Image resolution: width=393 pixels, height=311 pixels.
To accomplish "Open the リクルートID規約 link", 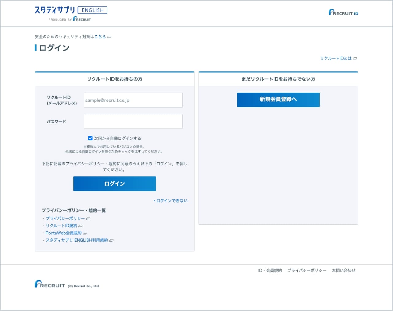I will [61, 226].
